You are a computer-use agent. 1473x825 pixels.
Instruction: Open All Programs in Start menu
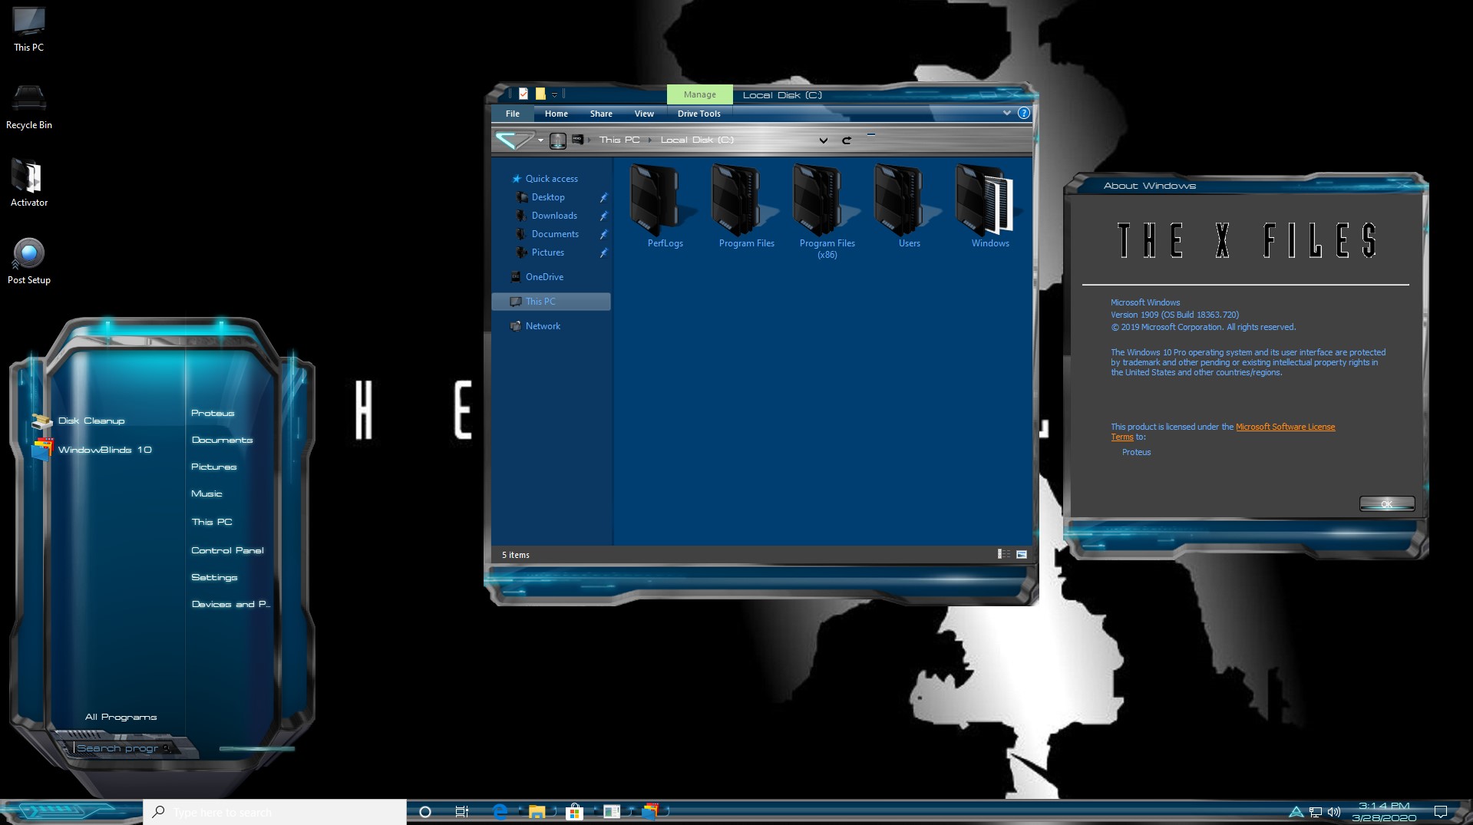click(x=121, y=717)
